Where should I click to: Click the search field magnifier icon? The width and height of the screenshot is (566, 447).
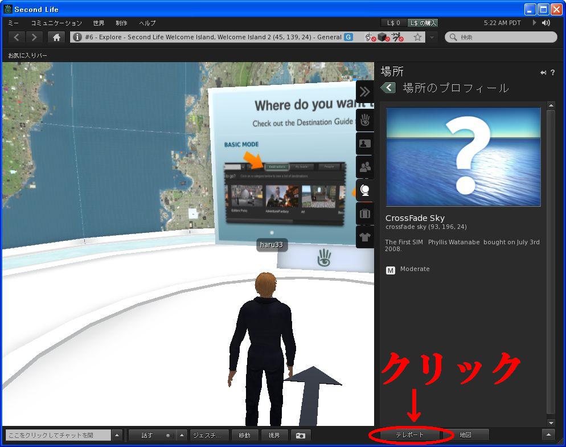pyautogui.click(x=453, y=37)
